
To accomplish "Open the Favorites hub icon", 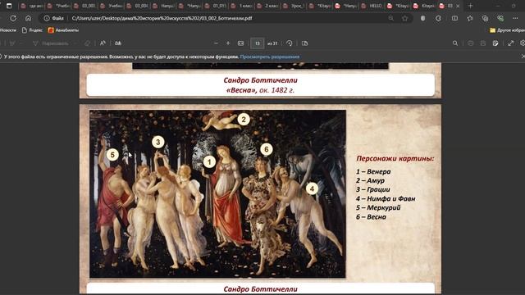I will (x=470, y=18).
